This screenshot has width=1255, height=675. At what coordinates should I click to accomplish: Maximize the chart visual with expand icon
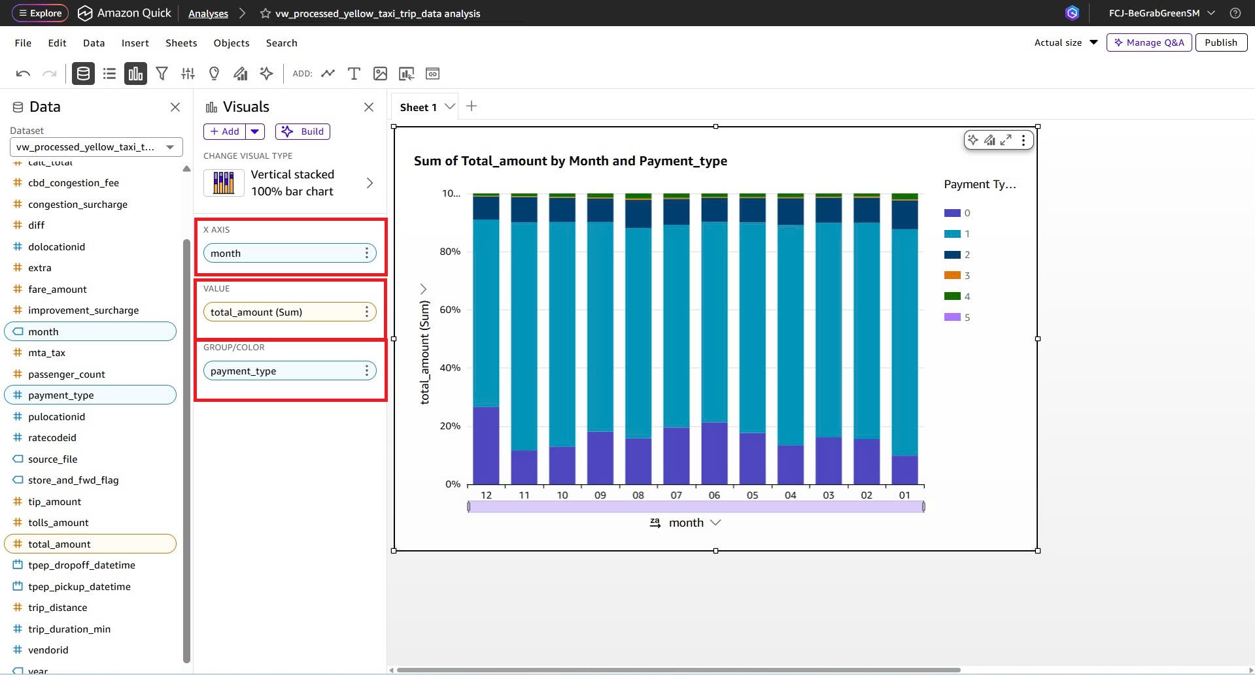coord(1006,140)
